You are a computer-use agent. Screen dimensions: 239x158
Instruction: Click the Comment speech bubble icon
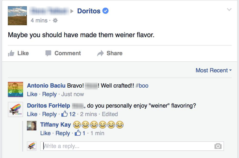pos(48,53)
